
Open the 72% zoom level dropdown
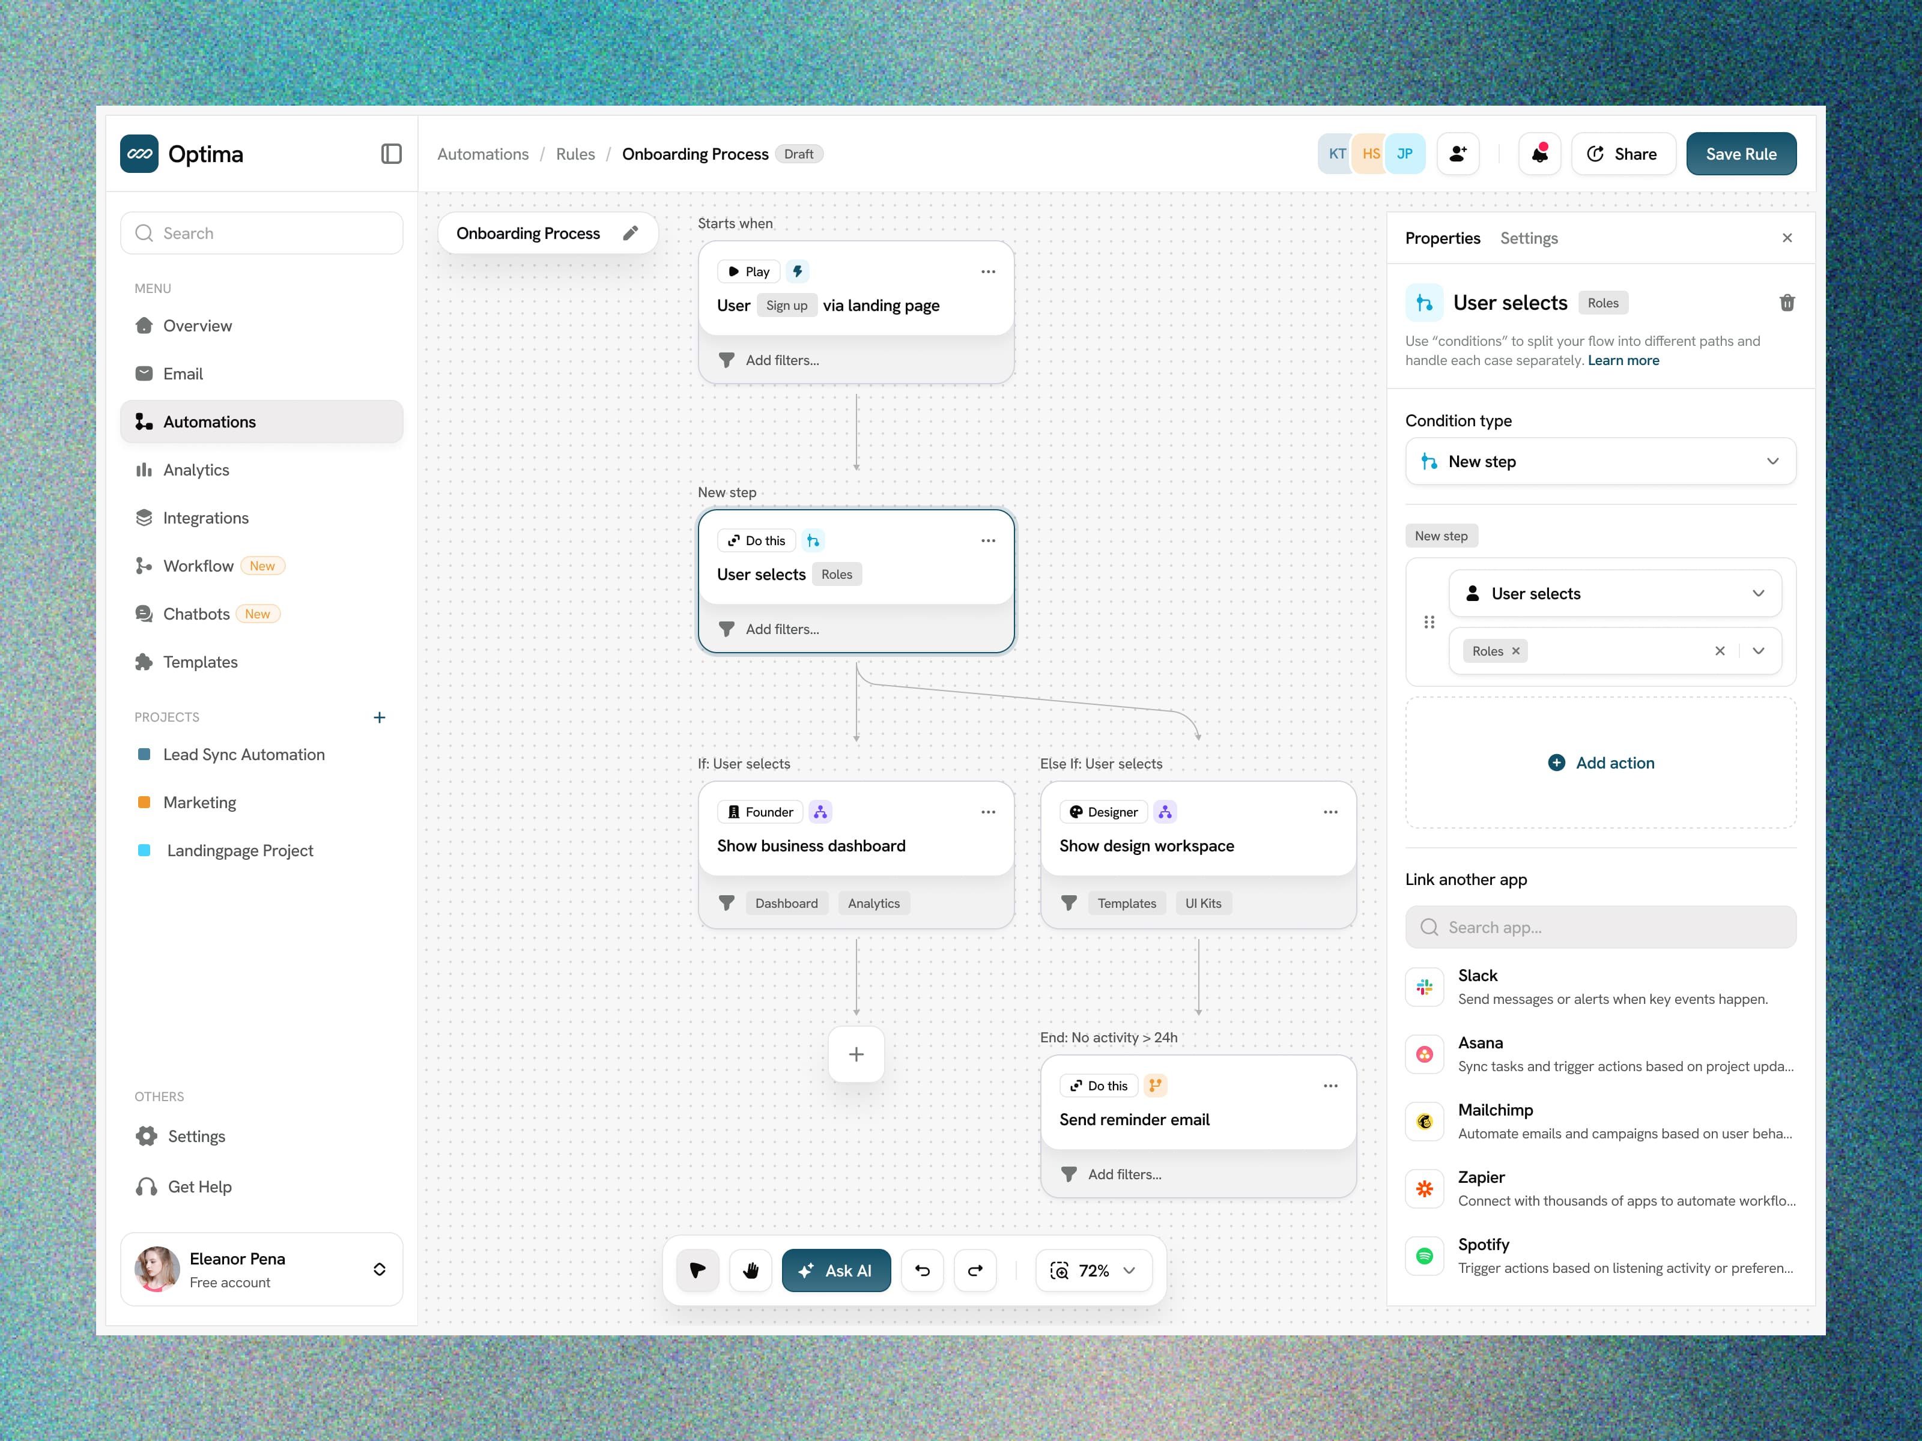click(x=1093, y=1270)
